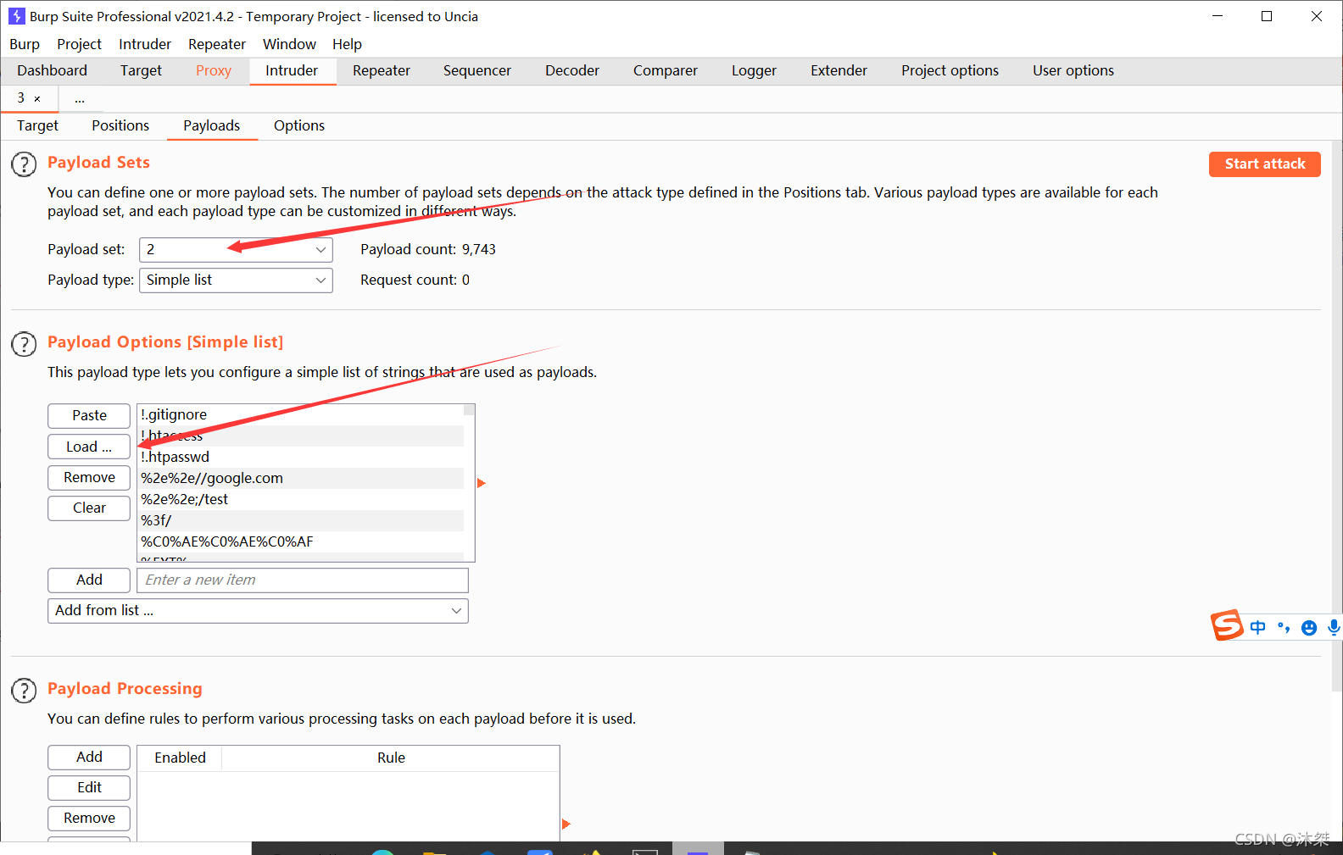Viewport: 1343px width, 855px height.
Task: Add a payload processing rule
Action: pos(89,758)
